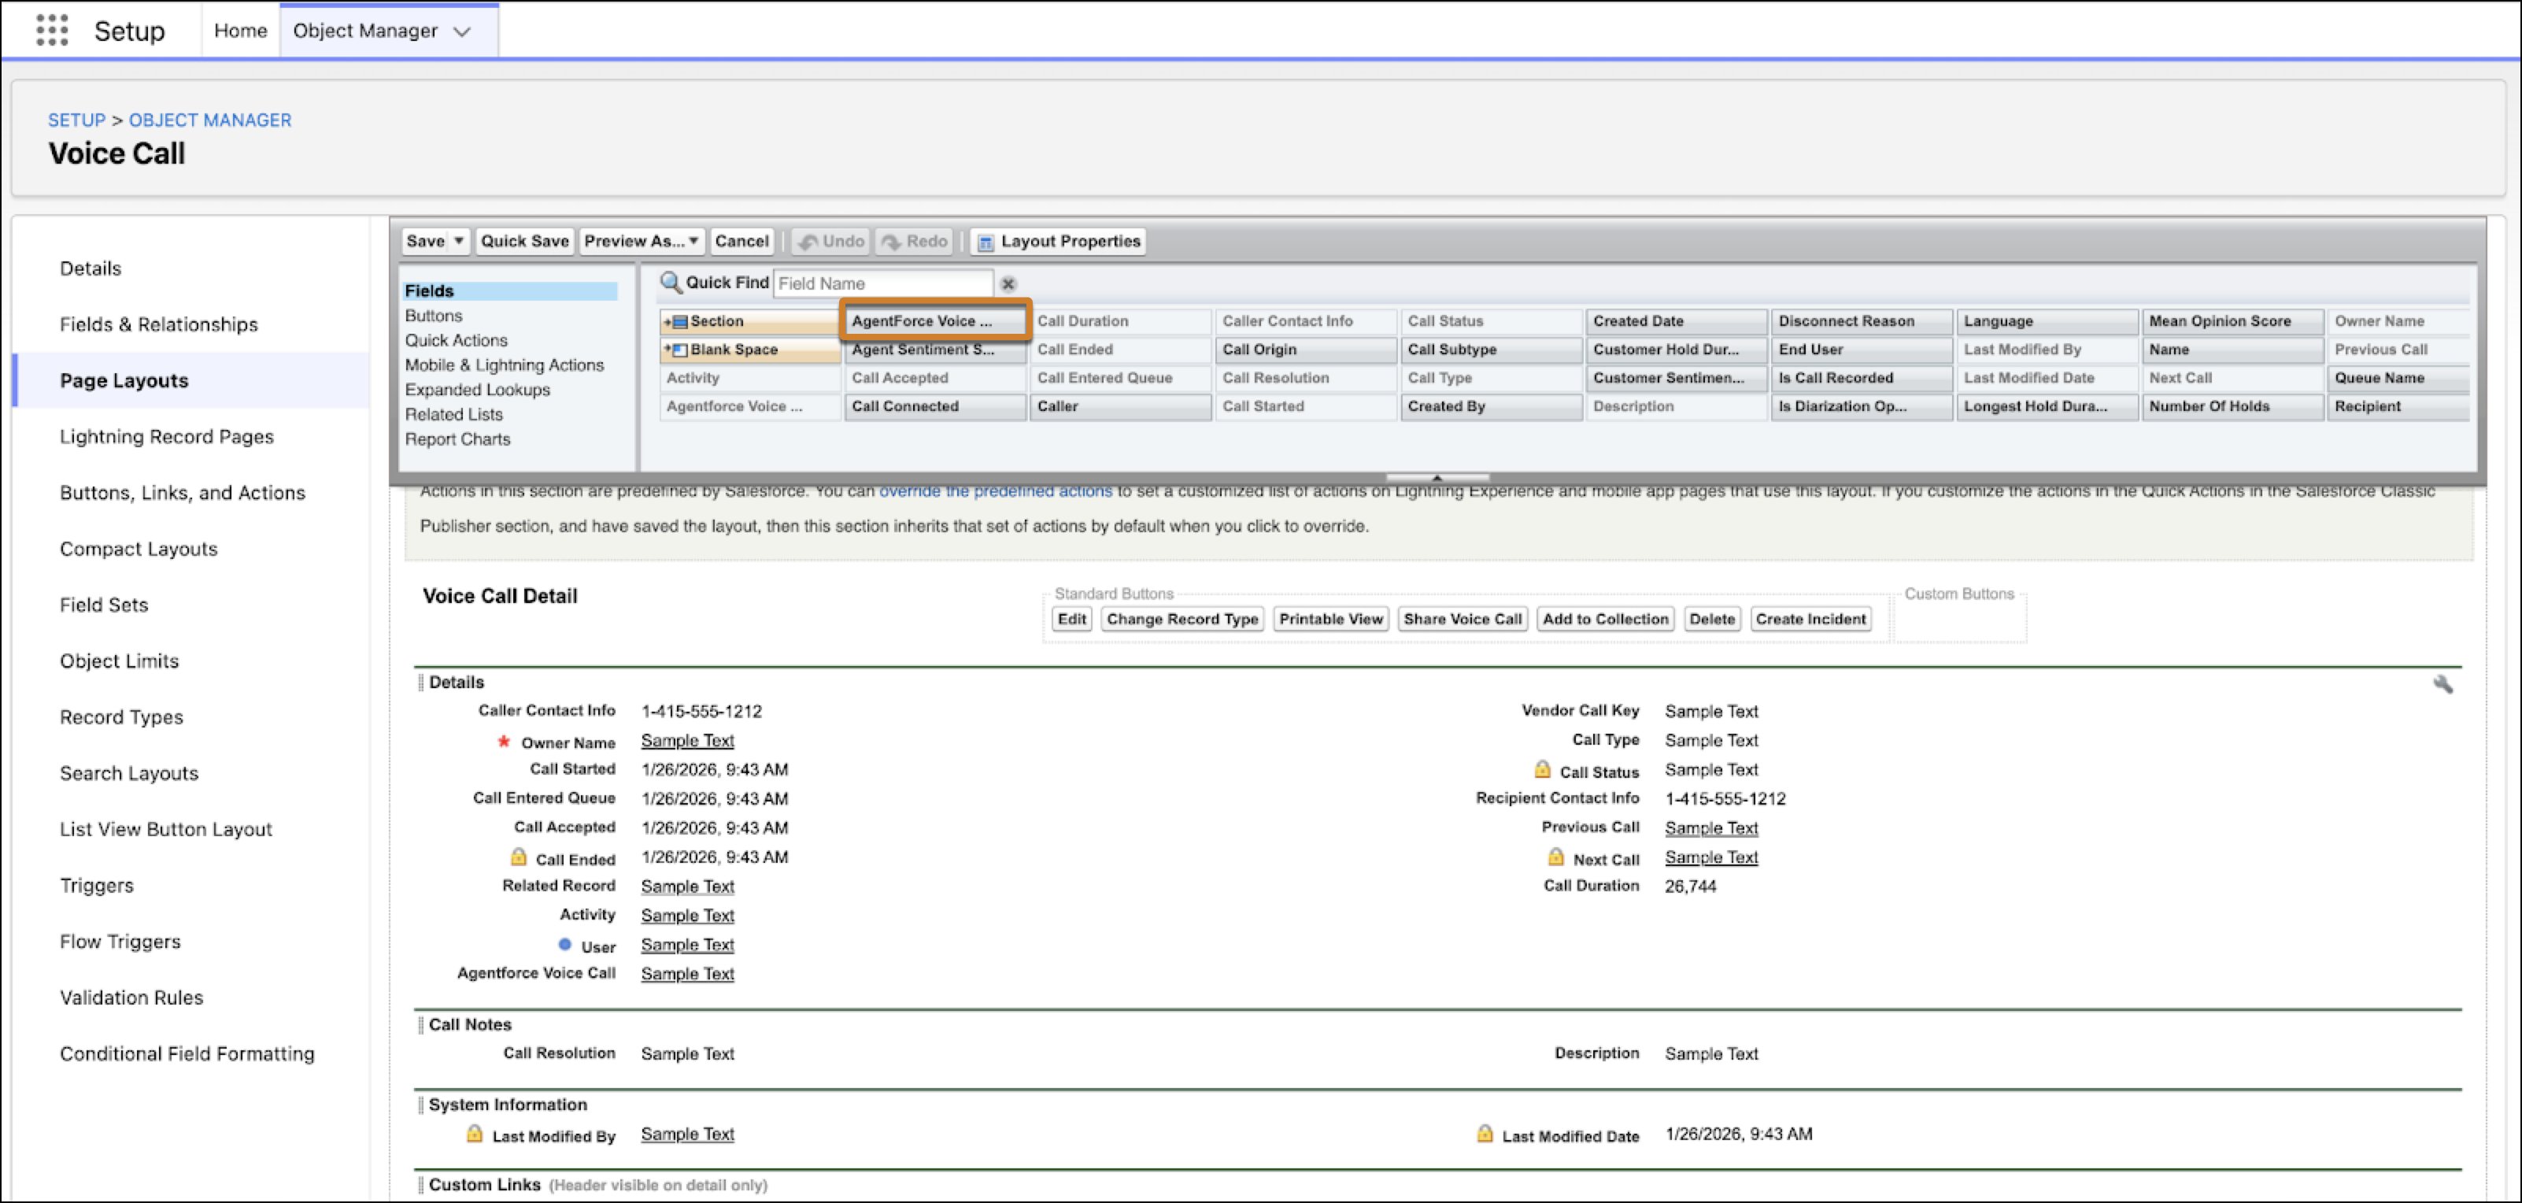2522x1203 pixels.
Task: Select the Call Connected palette field
Action: [x=935, y=406]
